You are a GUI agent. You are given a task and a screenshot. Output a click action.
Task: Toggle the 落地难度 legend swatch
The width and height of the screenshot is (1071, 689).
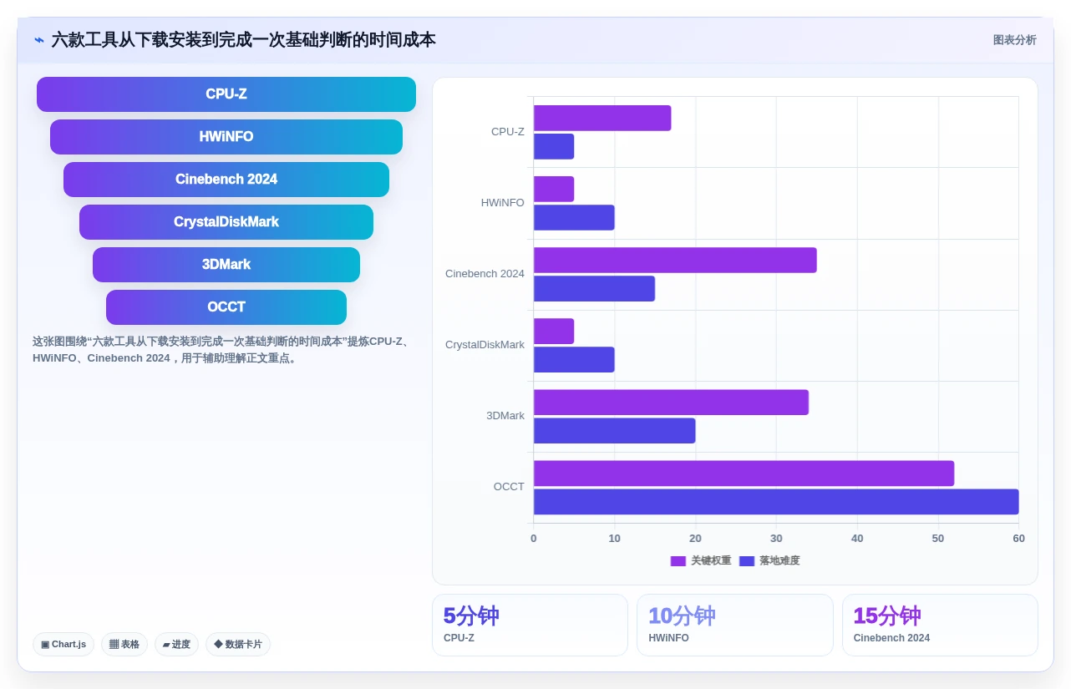(747, 561)
